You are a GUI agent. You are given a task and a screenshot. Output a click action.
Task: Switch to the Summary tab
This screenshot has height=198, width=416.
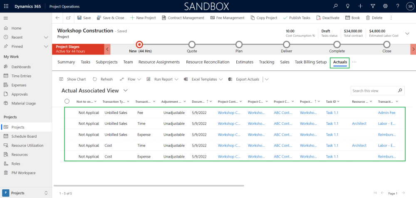click(x=66, y=62)
